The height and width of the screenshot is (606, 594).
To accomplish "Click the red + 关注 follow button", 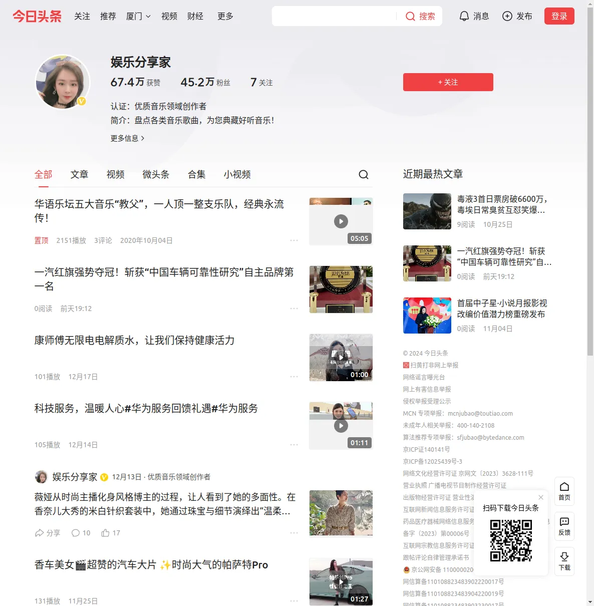I will (448, 82).
